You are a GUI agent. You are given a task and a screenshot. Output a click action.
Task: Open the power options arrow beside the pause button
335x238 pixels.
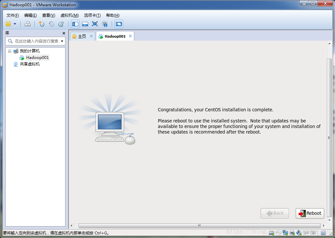click(x=15, y=24)
